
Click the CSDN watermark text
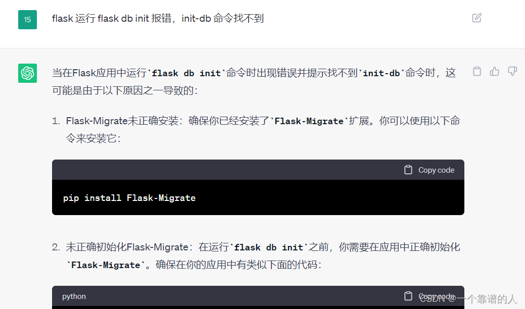click(468, 298)
